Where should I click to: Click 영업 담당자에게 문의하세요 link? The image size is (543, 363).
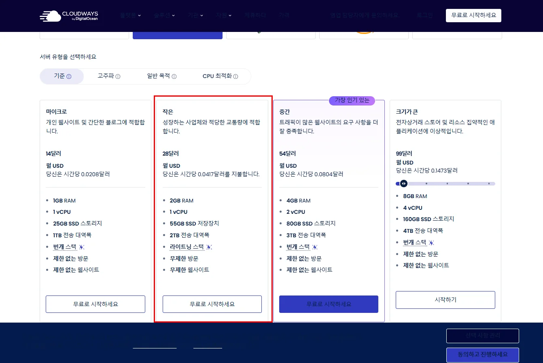pos(364,15)
